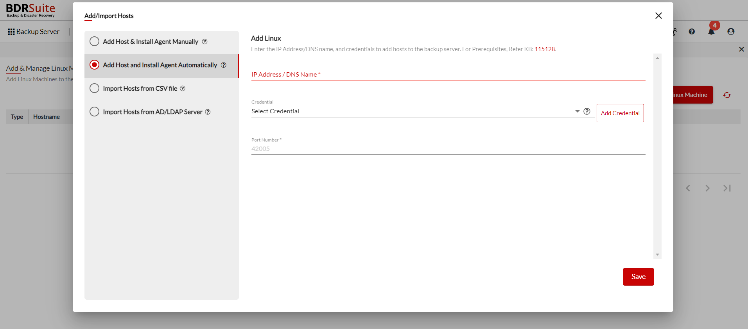Image resolution: width=748 pixels, height=329 pixels.
Task: Click the BDRSuite logo
Action: [30, 11]
